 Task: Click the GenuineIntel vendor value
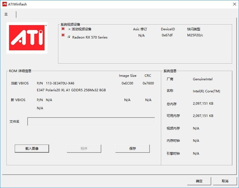pos(202,79)
